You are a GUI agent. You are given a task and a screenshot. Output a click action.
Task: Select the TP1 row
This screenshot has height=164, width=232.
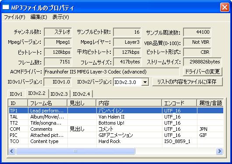click(116, 111)
